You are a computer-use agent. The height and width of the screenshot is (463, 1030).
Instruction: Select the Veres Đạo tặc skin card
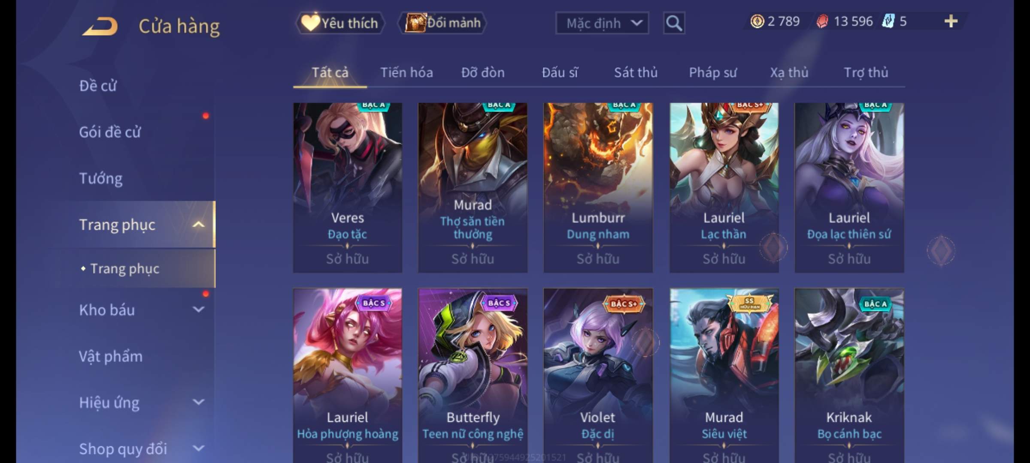[x=348, y=187]
